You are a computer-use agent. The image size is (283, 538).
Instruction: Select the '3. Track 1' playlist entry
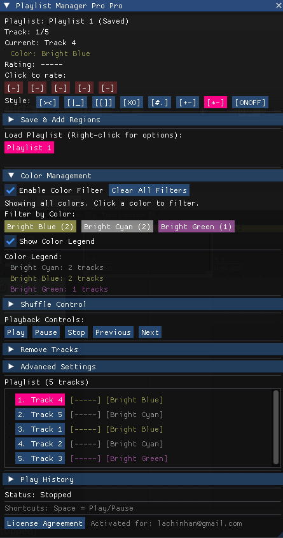point(40,429)
